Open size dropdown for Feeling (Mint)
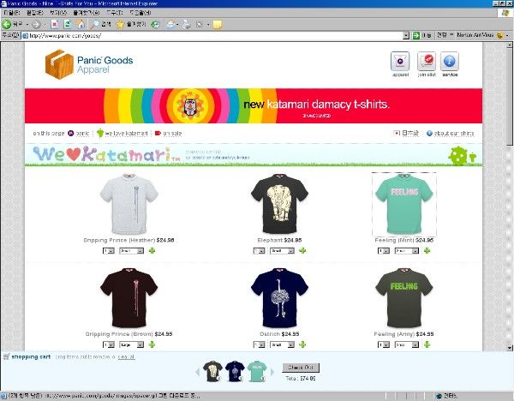This screenshot has height=401, width=514. [x=406, y=251]
